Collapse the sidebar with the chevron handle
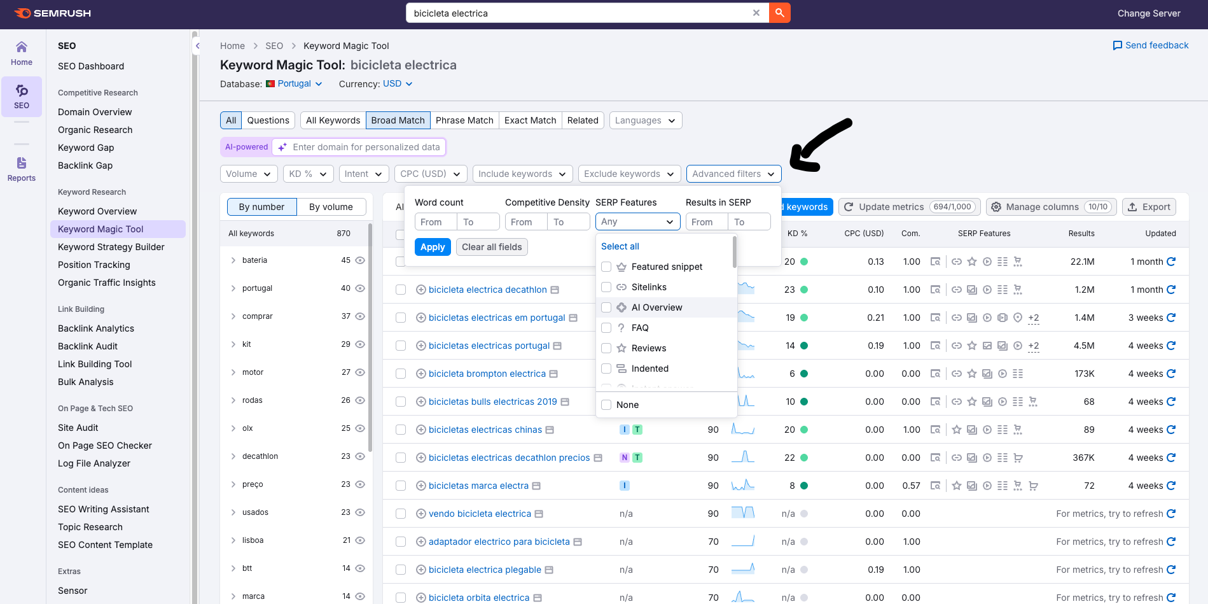Image resolution: width=1208 pixels, height=604 pixels. click(x=197, y=46)
